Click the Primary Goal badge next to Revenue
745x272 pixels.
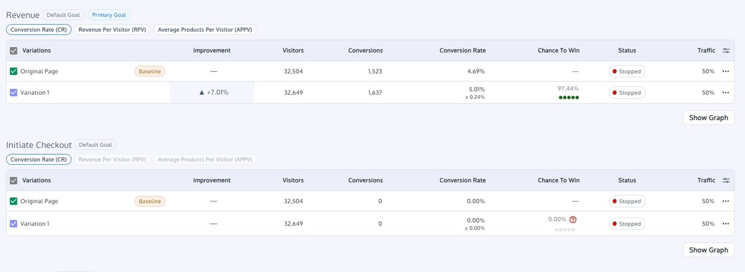point(109,15)
